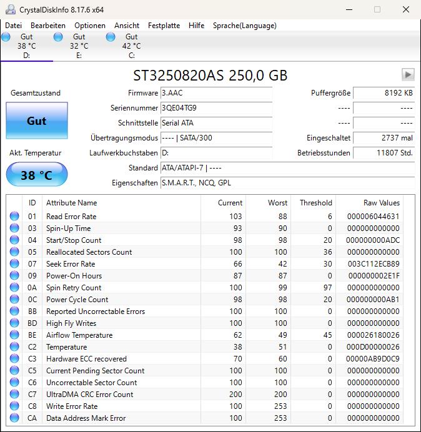Click status orb for Seek Error Rate

pos(14,263)
